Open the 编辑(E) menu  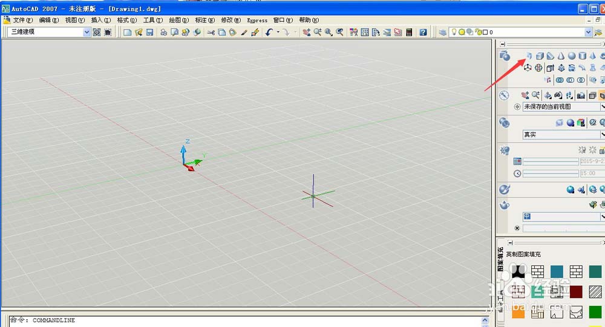49,20
